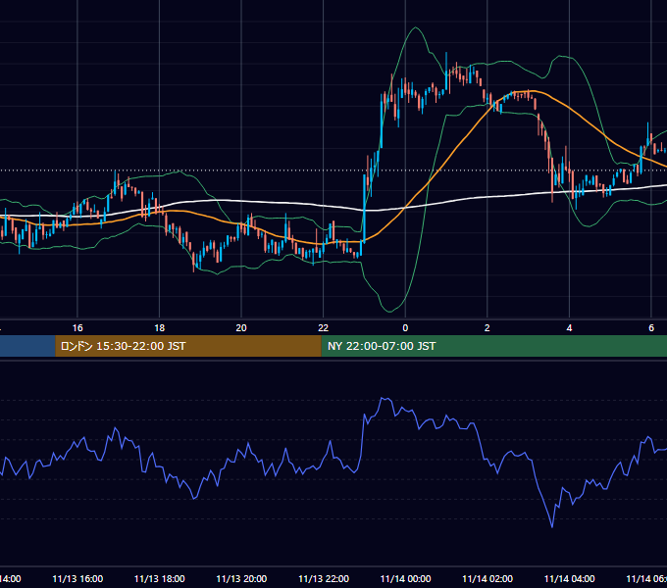Click the NY 22:00-07:00 JST session bar
Viewport: 667px width, 588px height.
coord(493,346)
